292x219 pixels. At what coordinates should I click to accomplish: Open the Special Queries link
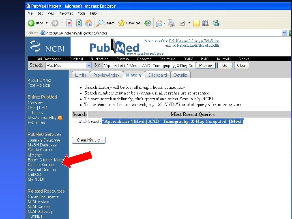pyautogui.click(x=42, y=170)
